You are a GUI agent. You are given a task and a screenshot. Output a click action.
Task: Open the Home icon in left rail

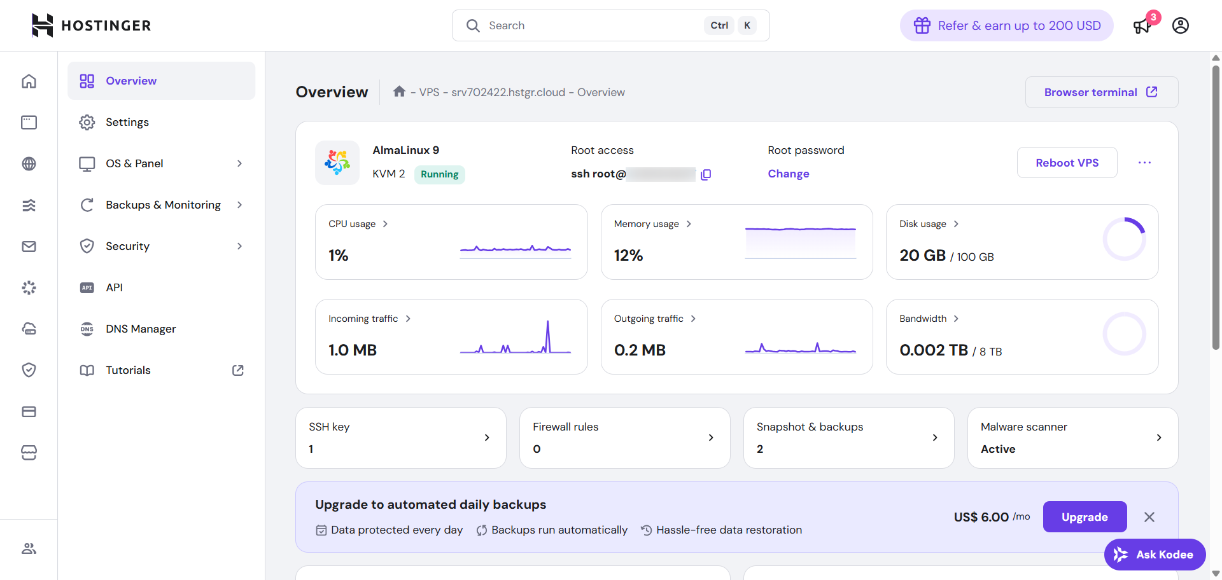click(29, 81)
